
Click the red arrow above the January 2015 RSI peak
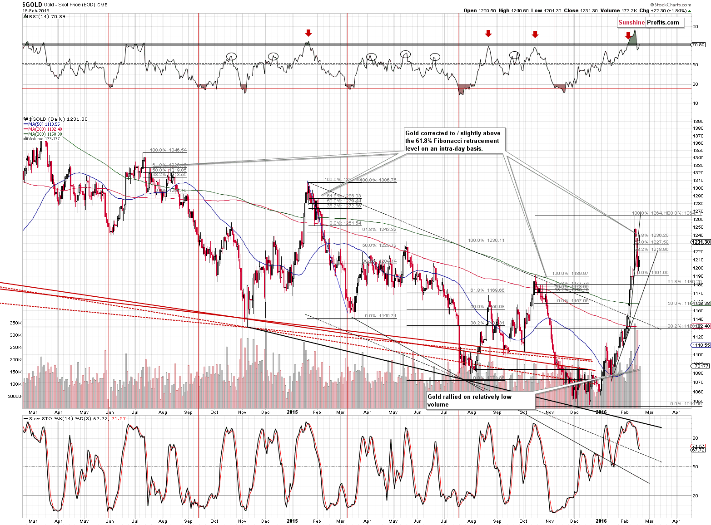308,33
